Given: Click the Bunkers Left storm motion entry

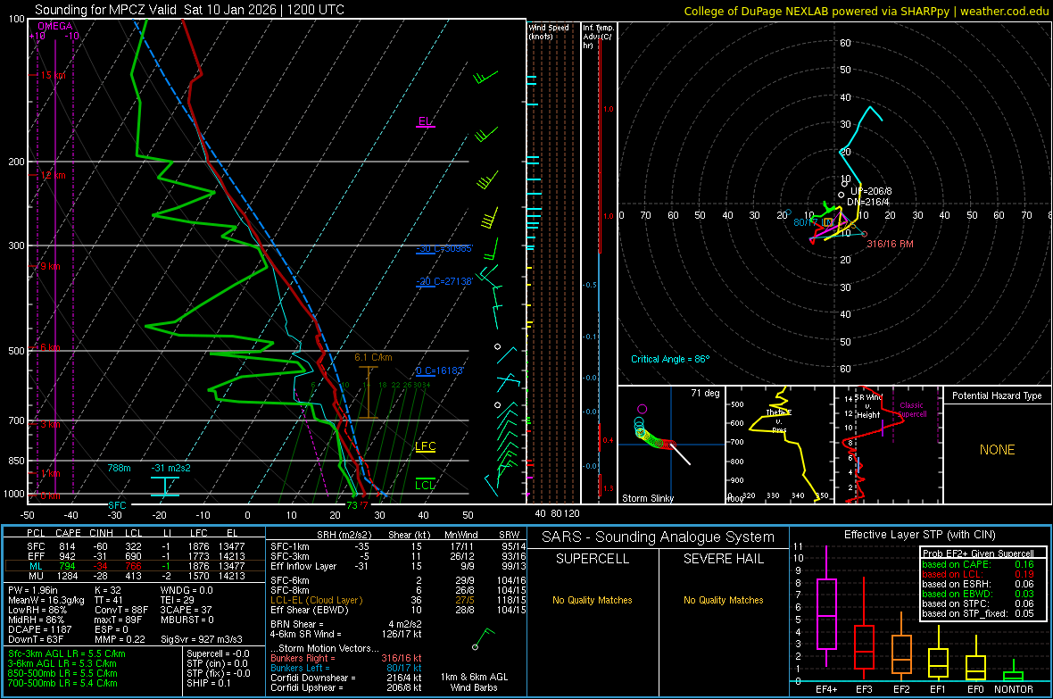Looking at the screenshot, I should tap(346, 668).
